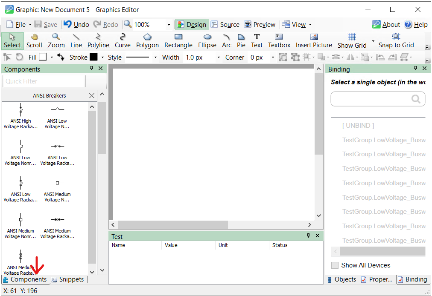Save the current graphic document
This screenshot has height=296, width=432.
pos(46,24)
